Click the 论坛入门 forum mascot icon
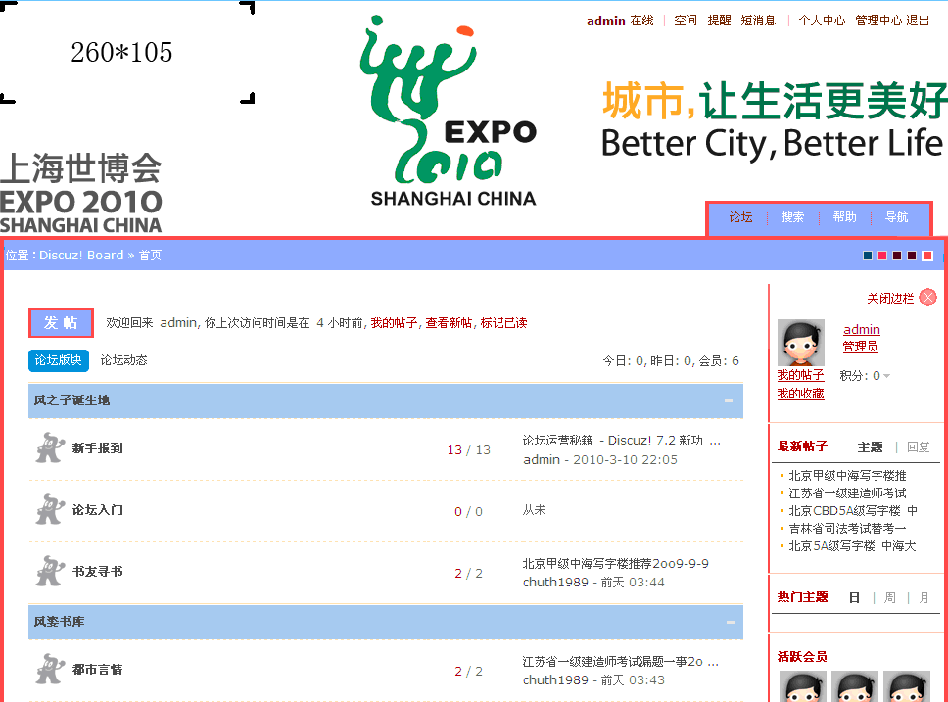The image size is (948, 702). tap(50, 510)
